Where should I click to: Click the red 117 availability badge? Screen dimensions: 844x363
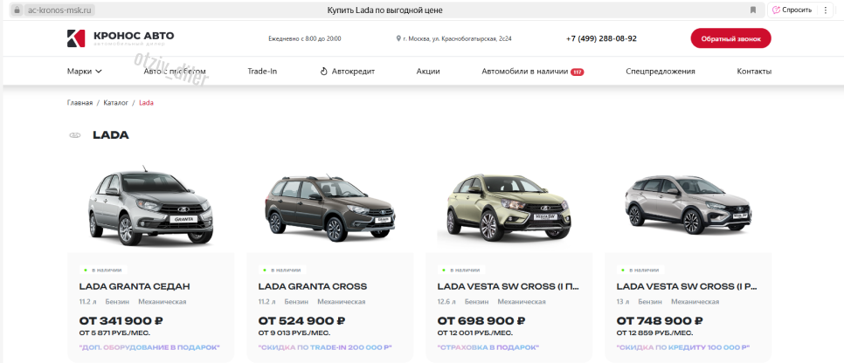click(577, 72)
